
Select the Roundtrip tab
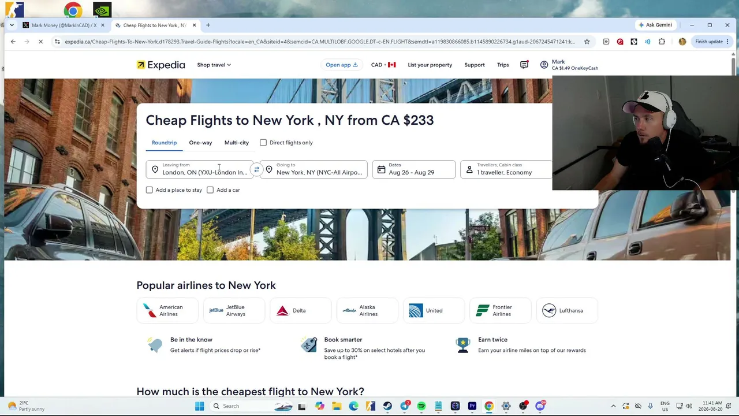click(x=165, y=143)
